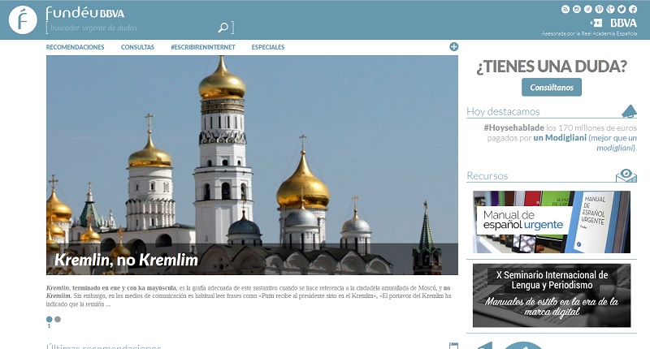650x349 pixels.
Task: Open the Manual de español urgente banner
Action: (x=552, y=222)
